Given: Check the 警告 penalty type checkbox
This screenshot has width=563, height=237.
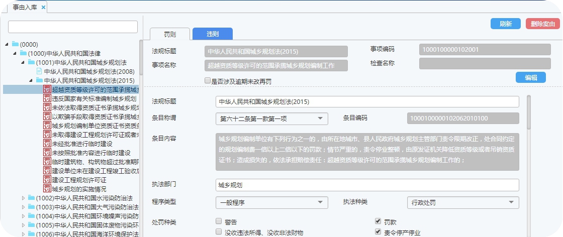Looking at the screenshot, I should [x=219, y=221].
